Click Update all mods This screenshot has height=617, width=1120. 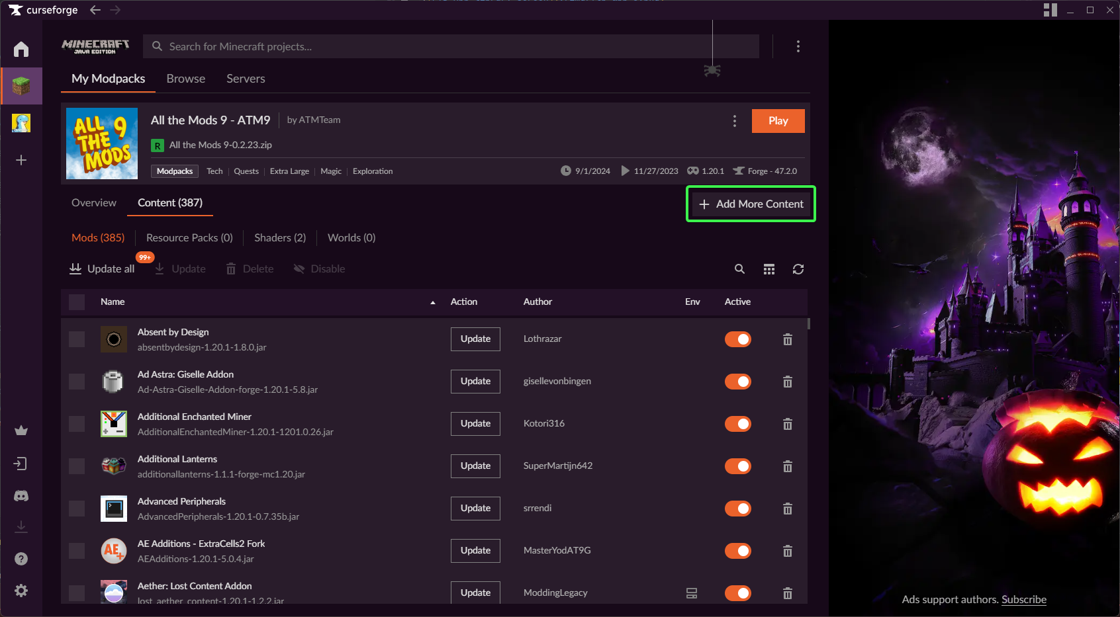[x=102, y=268]
